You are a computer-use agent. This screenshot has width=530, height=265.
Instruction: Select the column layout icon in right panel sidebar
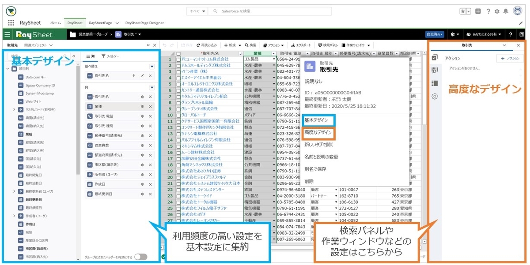point(435,83)
